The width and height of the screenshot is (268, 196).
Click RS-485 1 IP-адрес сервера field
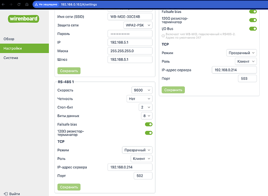pyautogui.click(x=130, y=167)
